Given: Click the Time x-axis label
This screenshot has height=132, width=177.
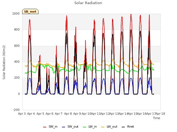Looking at the screenshot, I should pos(157,118).
